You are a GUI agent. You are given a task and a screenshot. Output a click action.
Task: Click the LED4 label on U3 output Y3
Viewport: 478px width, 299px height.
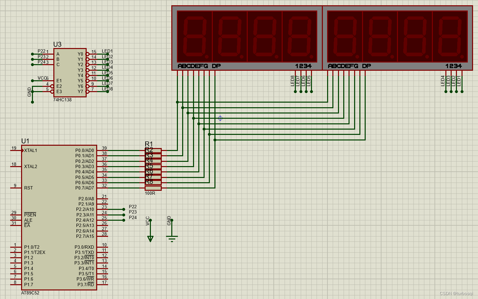107,67
